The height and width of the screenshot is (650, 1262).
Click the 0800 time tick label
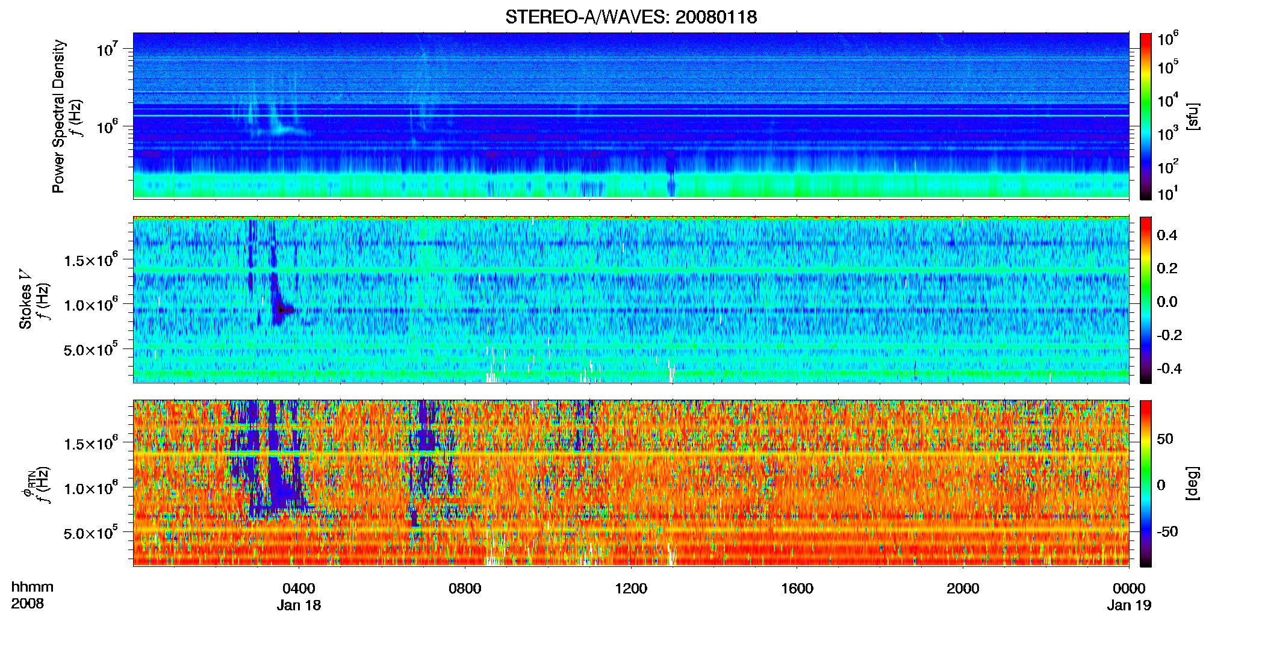point(465,588)
